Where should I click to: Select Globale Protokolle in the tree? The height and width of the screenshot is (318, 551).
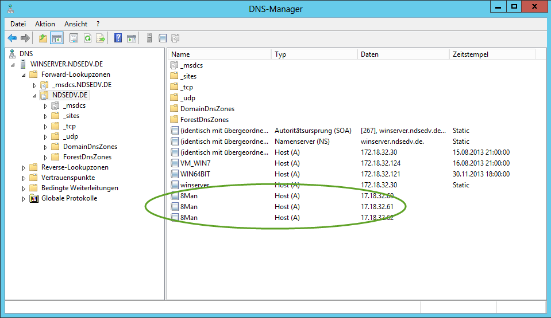click(69, 198)
